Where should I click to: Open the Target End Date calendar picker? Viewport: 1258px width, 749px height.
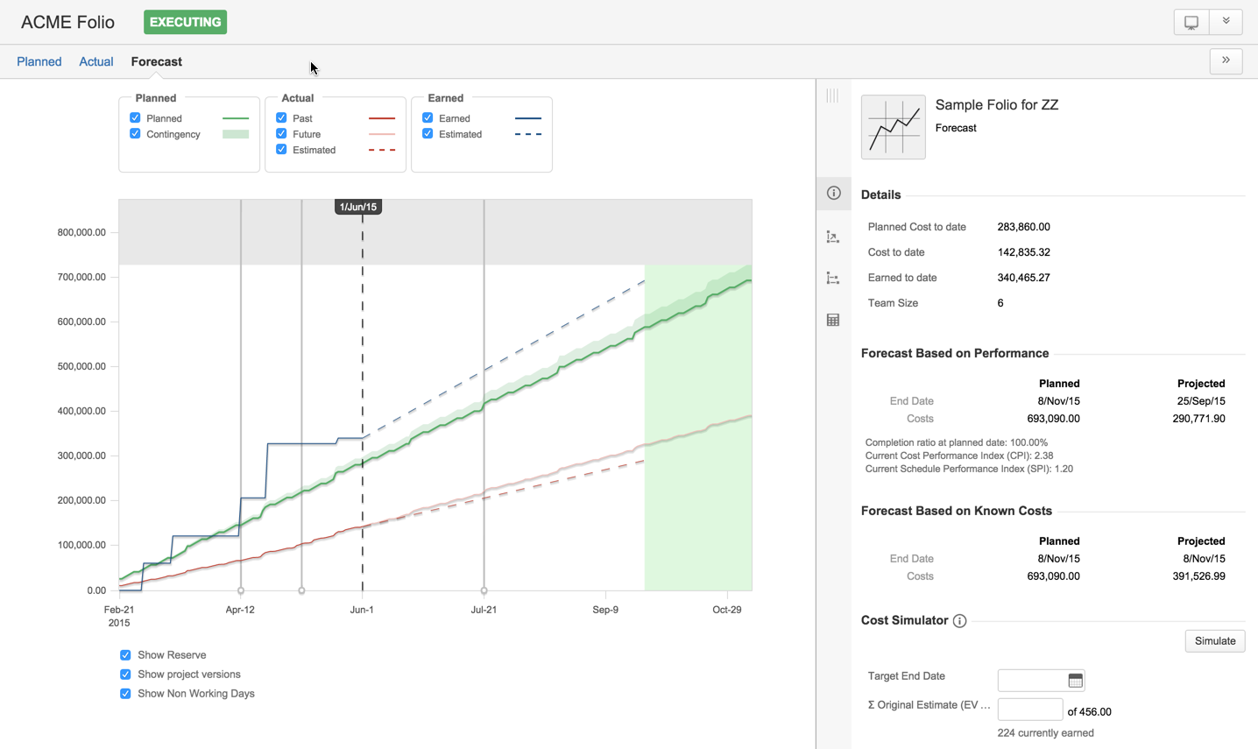point(1075,681)
